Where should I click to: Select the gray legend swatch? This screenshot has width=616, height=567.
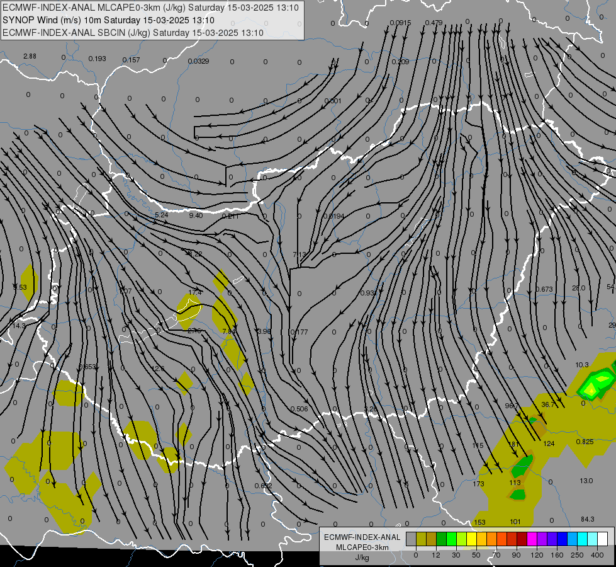411,539
